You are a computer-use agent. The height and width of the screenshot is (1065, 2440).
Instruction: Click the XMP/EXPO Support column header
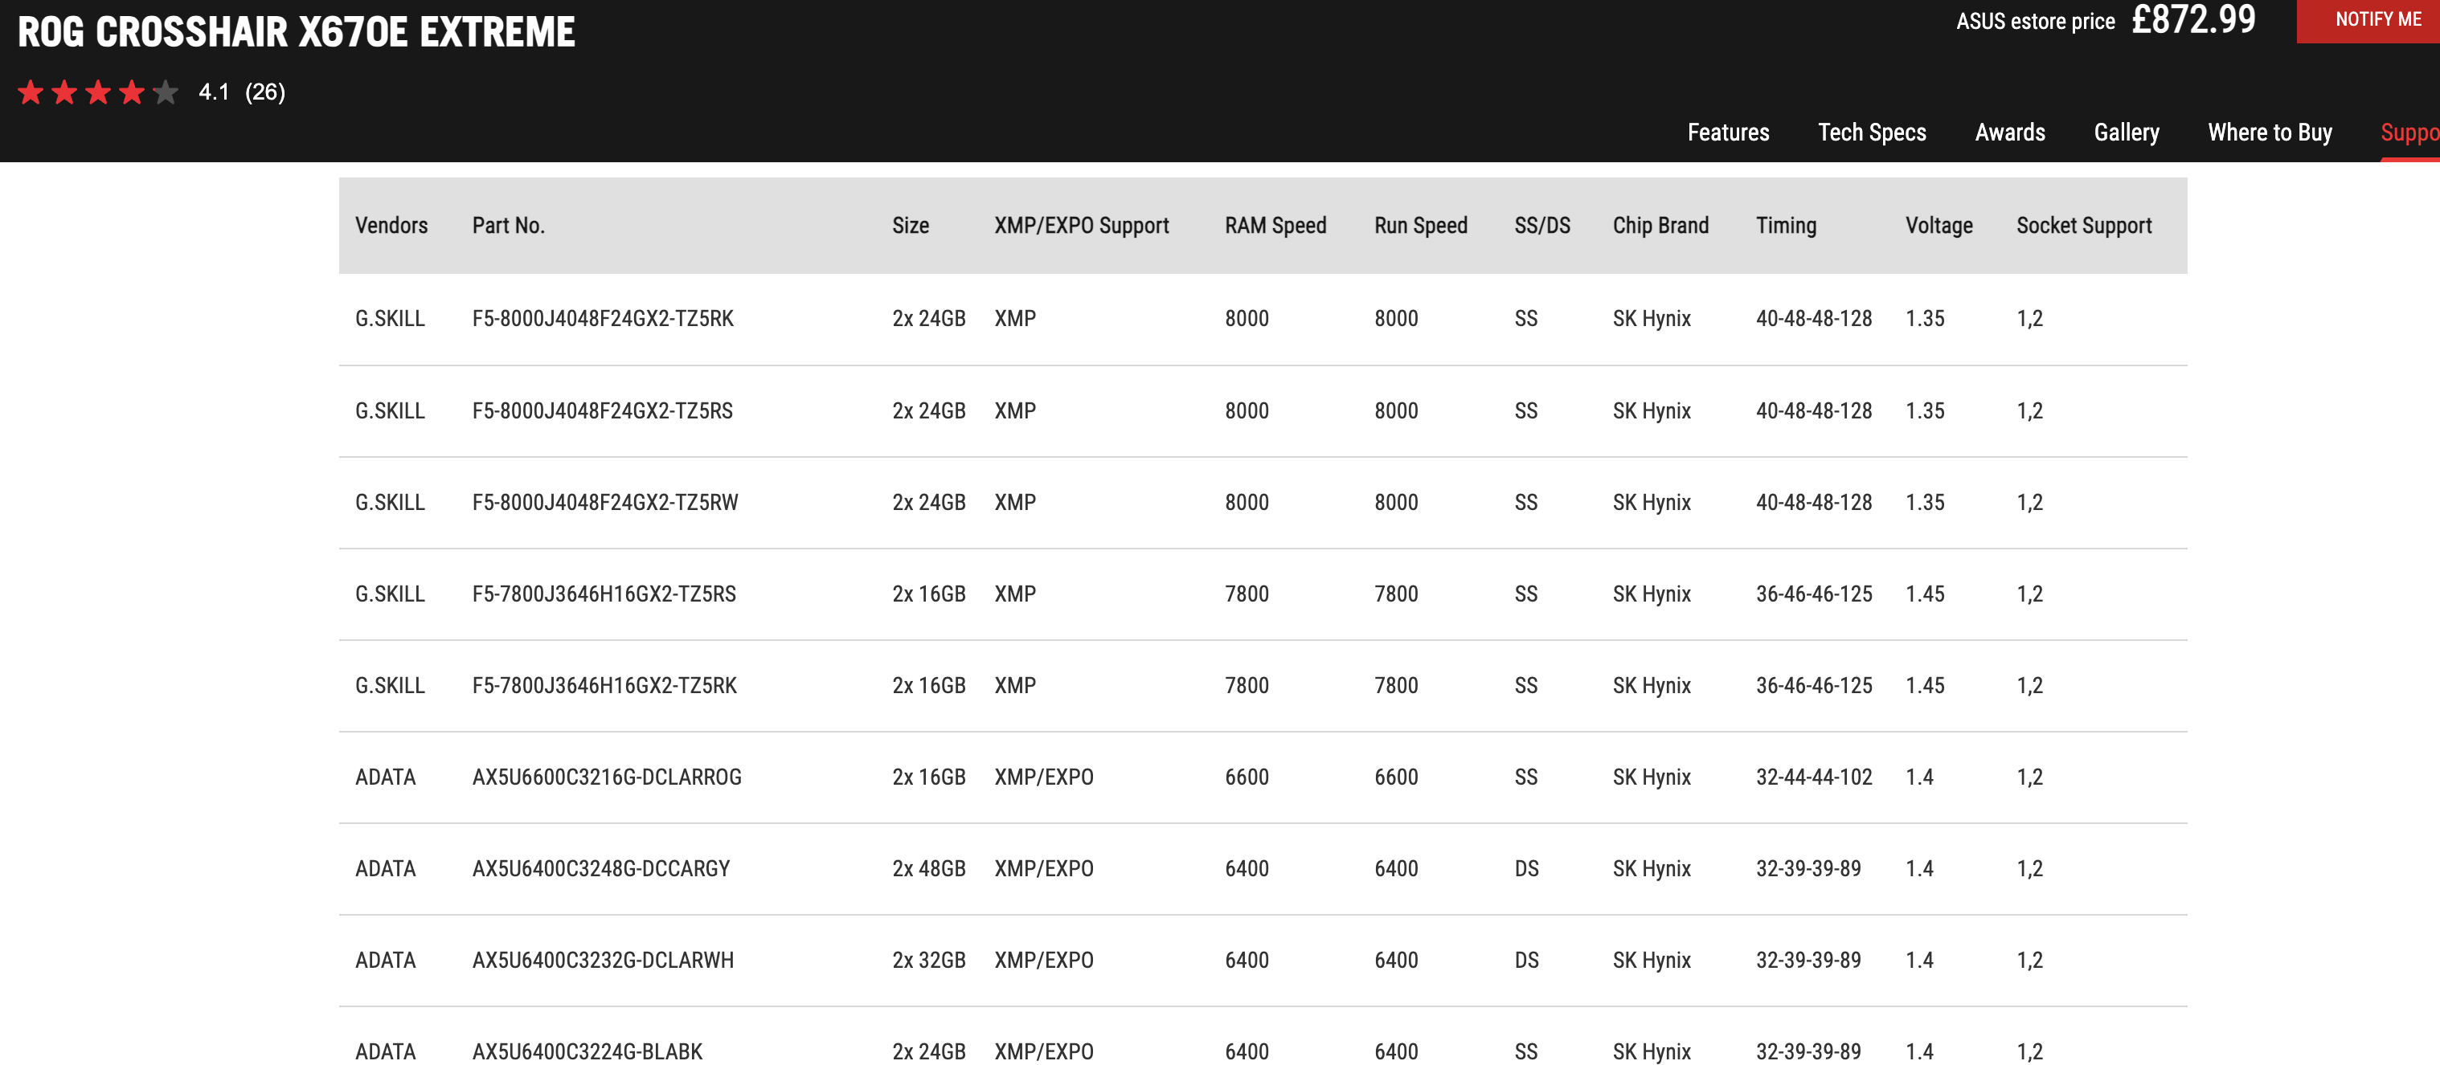[1081, 226]
